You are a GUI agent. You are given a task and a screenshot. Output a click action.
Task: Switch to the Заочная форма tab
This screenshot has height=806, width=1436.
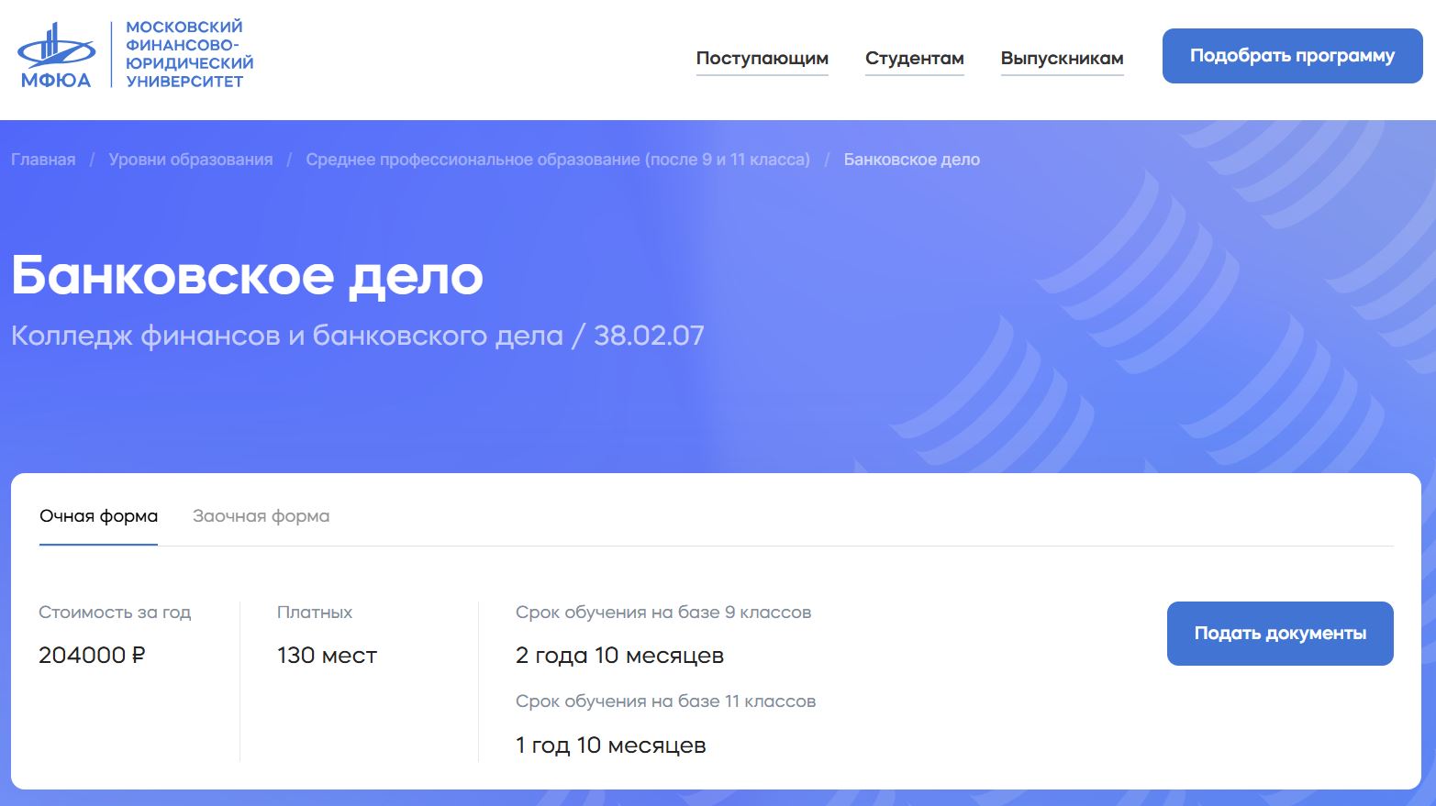click(x=261, y=516)
